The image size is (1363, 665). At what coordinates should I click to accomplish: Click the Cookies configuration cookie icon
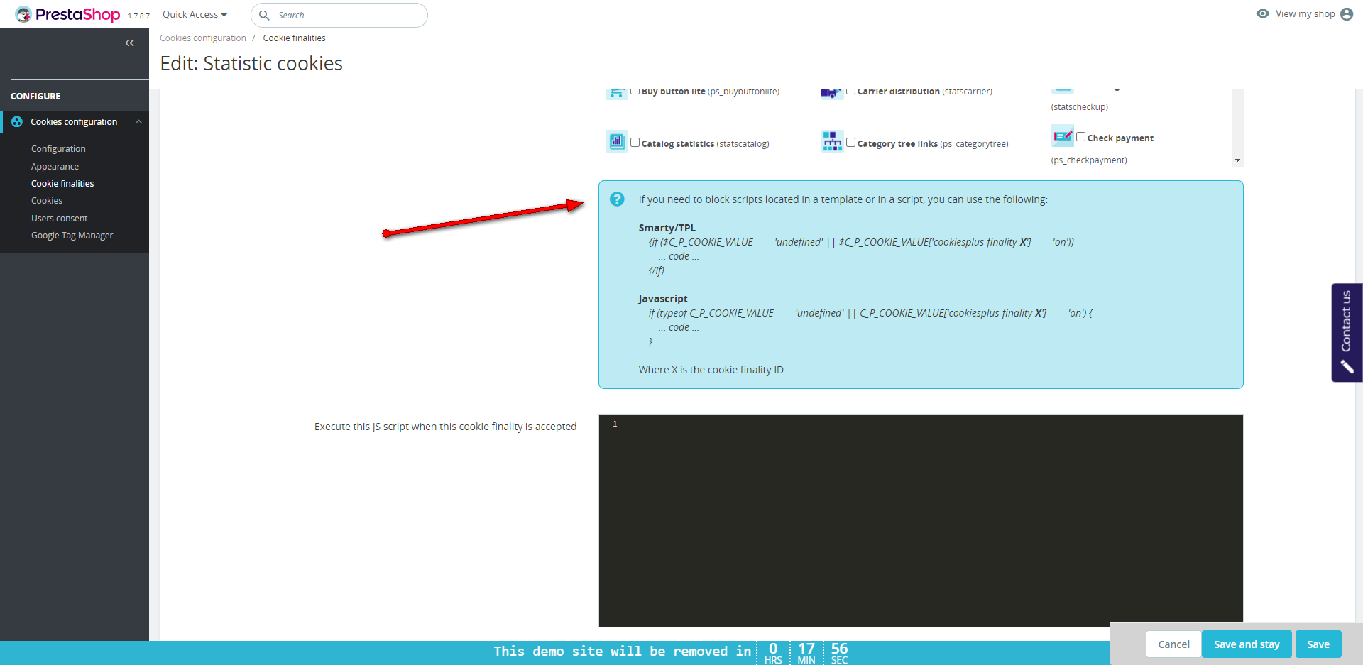click(x=17, y=122)
